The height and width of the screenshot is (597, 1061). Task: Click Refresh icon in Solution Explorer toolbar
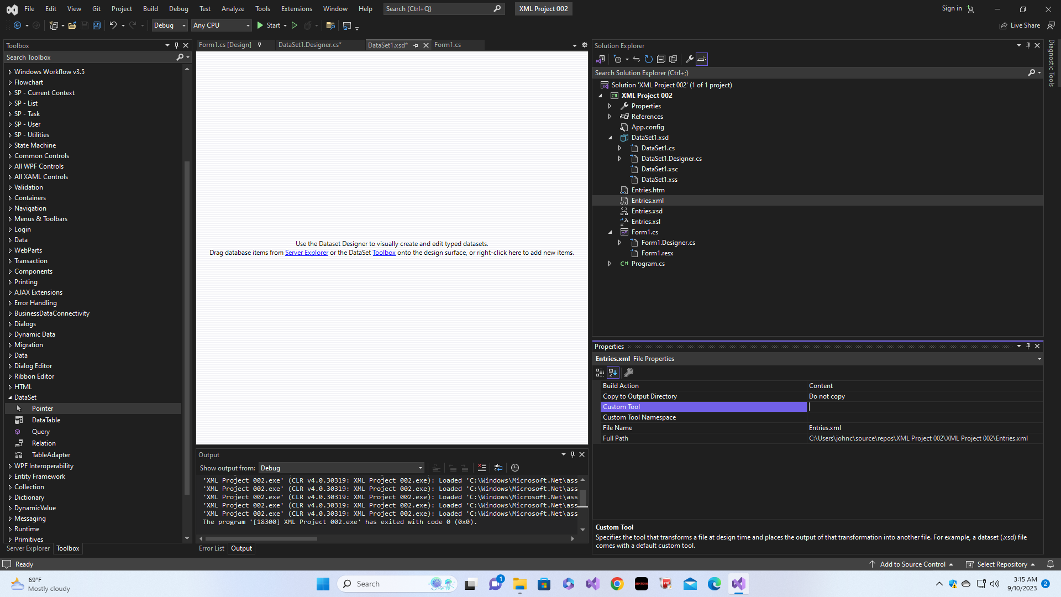tap(649, 59)
